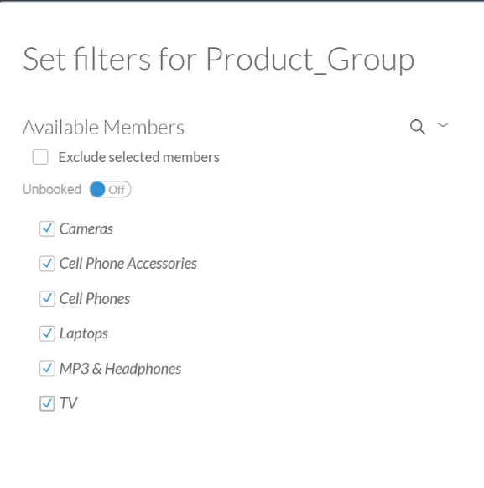Uncheck the Cell Phone Accessories checkbox

pos(47,264)
